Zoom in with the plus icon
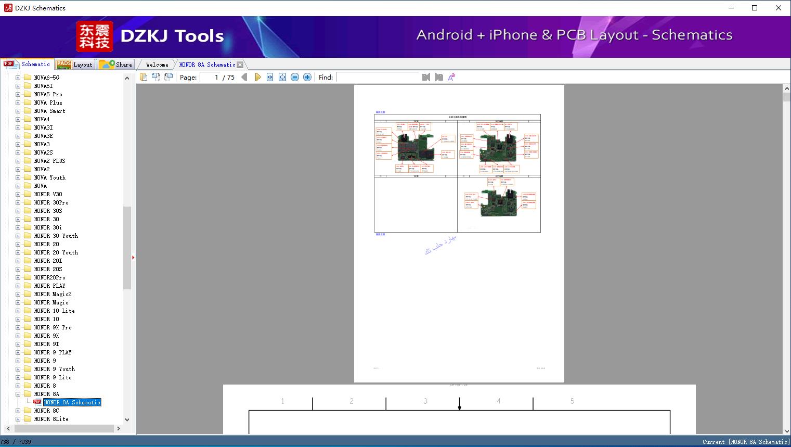This screenshot has height=447, width=791. pyautogui.click(x=307, y=77)
